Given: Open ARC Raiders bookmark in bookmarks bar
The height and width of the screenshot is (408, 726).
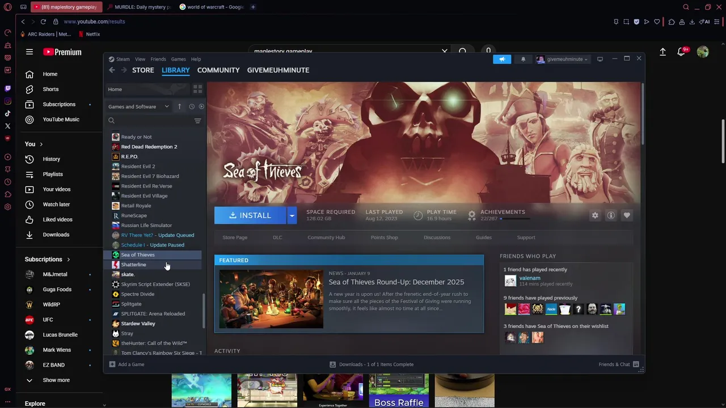Looking at the screenshot, I should [45, 35].
